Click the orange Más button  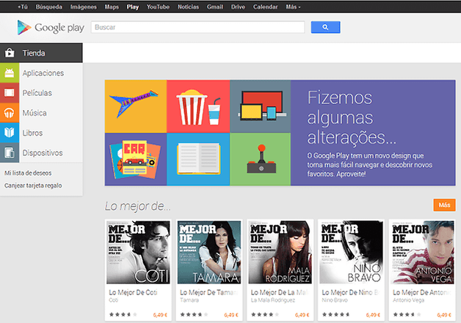coord(444,205)
